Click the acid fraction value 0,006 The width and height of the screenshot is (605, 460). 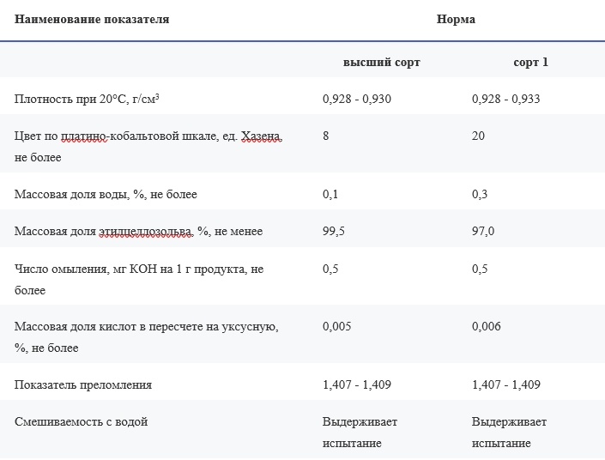click(487, 326)
